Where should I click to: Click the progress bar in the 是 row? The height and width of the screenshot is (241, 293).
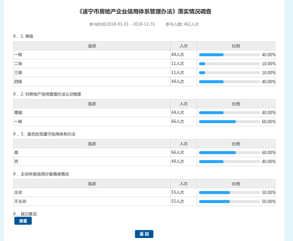coord(229,153)
